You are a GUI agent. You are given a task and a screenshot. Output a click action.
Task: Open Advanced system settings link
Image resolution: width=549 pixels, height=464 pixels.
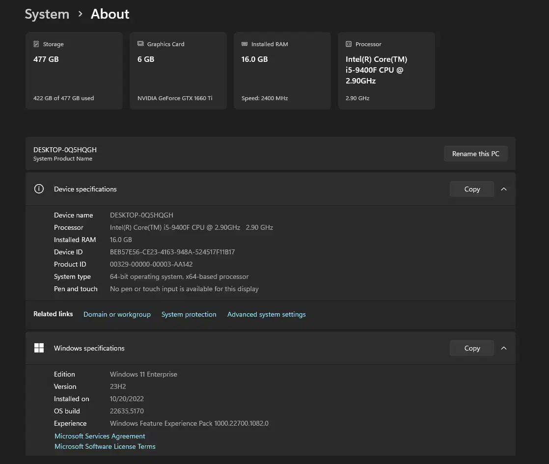click(x=266, y=314)
